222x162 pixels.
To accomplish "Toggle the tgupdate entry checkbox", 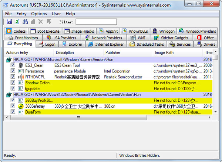I will (x=13, y=88).
